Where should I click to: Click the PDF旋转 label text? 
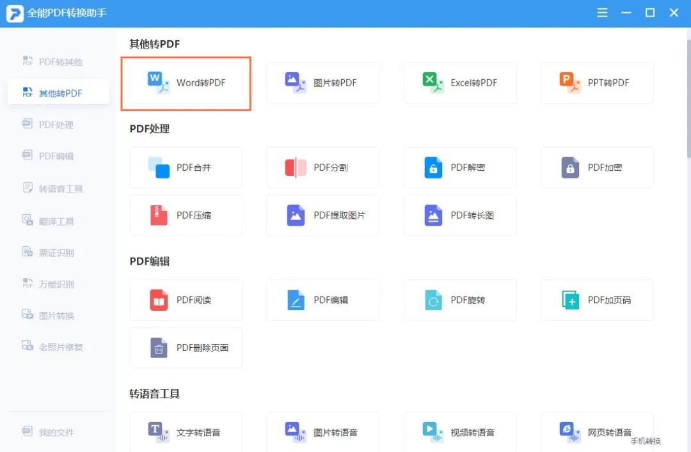click(468, 300)
